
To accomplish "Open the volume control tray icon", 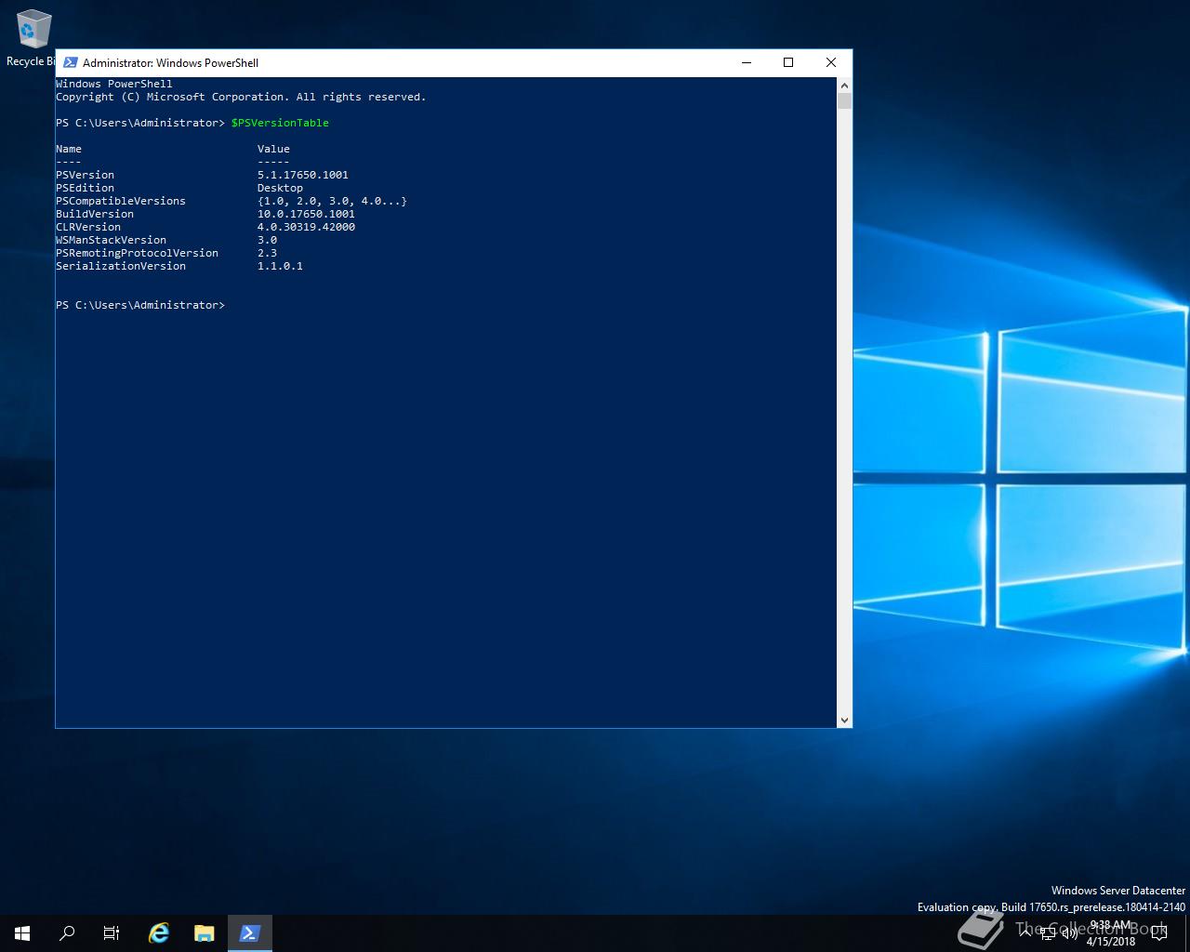I will (1069, 933).
